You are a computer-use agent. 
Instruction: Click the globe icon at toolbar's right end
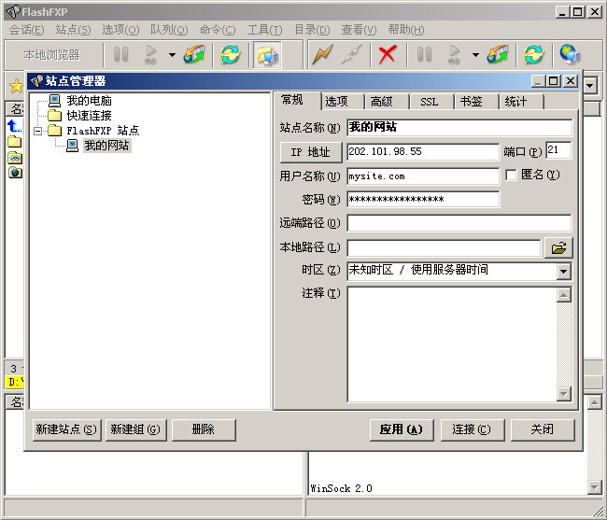coord(570,54)
